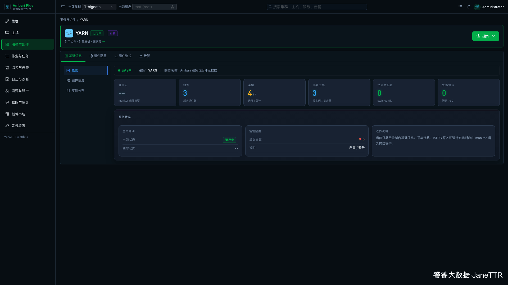This screenshot has height=285, width=508.
Task: Switch to the 组件配置 tab
Action: (98, 56)
